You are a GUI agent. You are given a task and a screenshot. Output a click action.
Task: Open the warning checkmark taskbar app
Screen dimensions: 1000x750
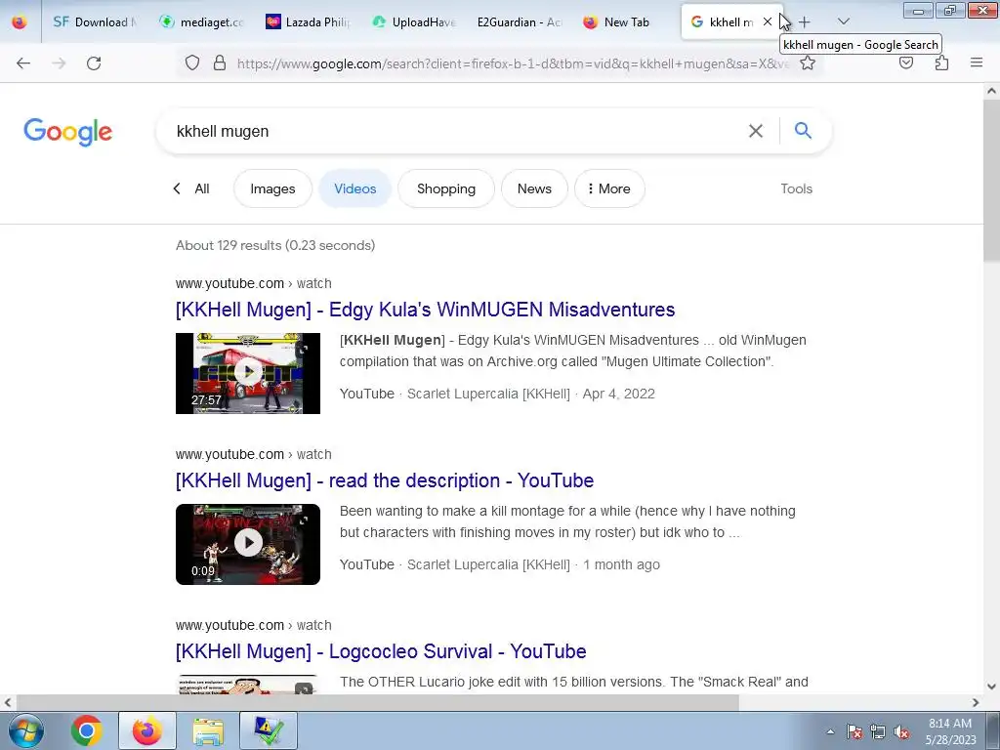[269, 730]
